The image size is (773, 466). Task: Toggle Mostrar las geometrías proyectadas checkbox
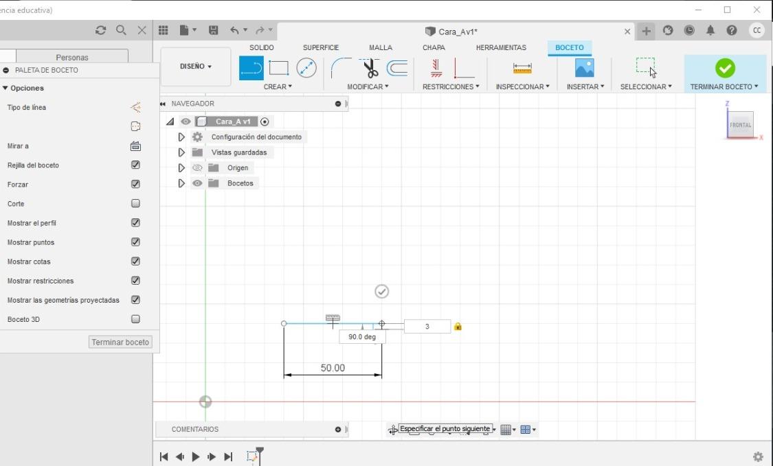tap(135, 299)
